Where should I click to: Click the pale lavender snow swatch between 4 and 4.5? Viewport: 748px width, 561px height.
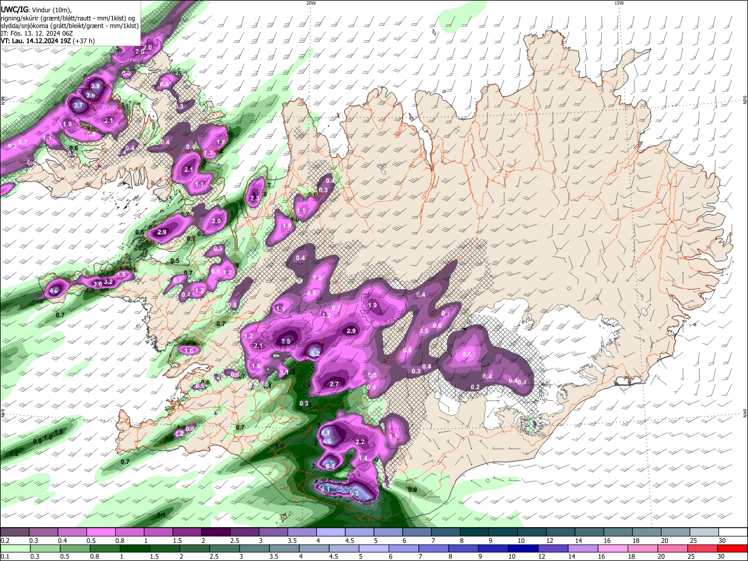[330, 532]
